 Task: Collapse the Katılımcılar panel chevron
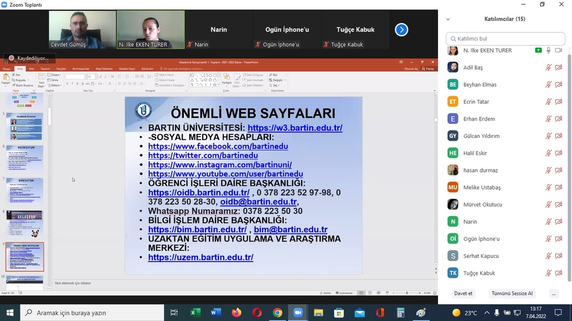click(x=448, y=20)
